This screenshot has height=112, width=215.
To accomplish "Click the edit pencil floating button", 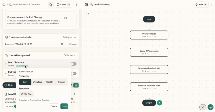I will 203,107.
